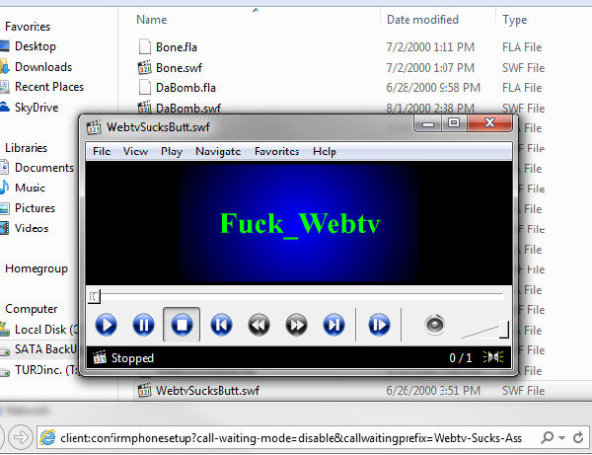592x455 pixels.
Task: Minimize the WebtvSucksButt.swf window
Action: pos(428,123)
